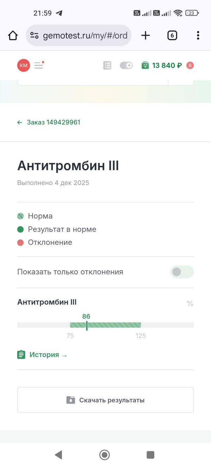Click the green Норма legend indicator

pyautogui.click(x=20, y=216)
